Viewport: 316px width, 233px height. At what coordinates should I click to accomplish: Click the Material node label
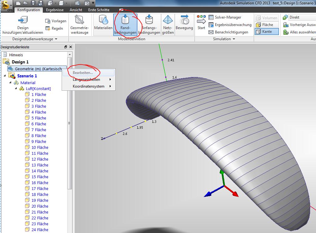coord(28,83)
